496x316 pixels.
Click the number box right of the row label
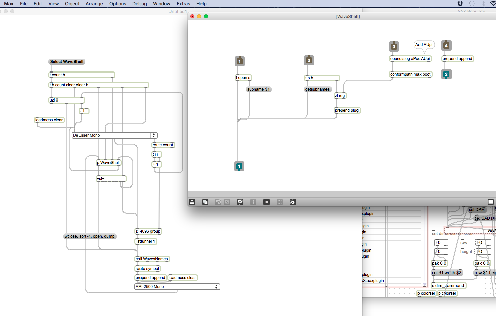tap(483, 243)
